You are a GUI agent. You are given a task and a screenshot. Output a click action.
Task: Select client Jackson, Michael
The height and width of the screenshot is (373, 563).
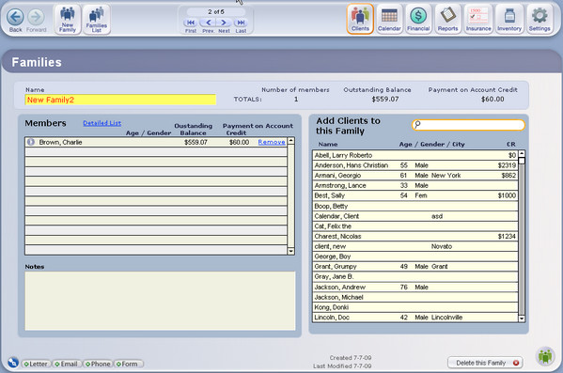(415, 297)
